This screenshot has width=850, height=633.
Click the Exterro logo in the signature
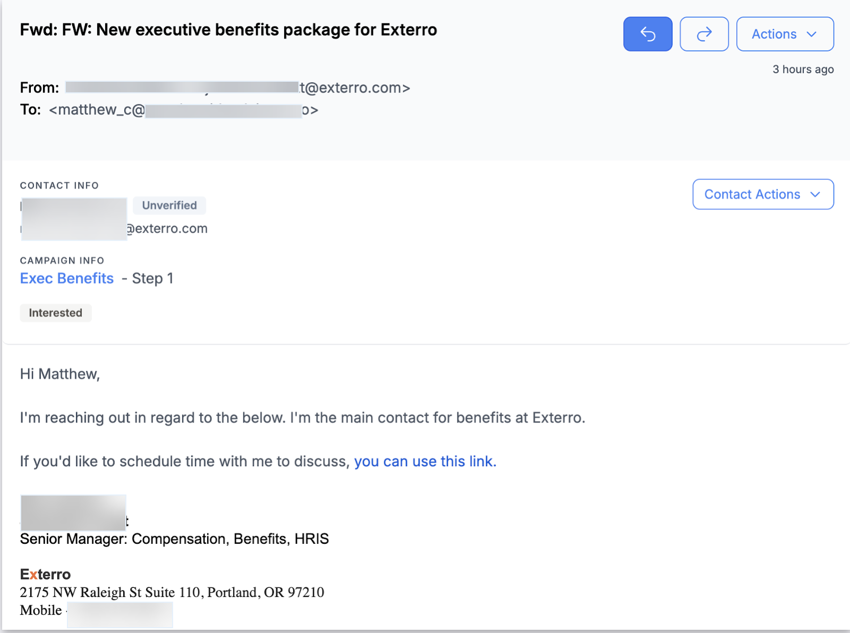point(45,574)
